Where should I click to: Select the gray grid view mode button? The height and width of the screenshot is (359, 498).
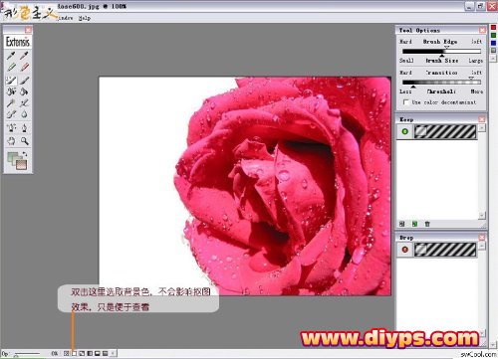[x=106, y=354]
